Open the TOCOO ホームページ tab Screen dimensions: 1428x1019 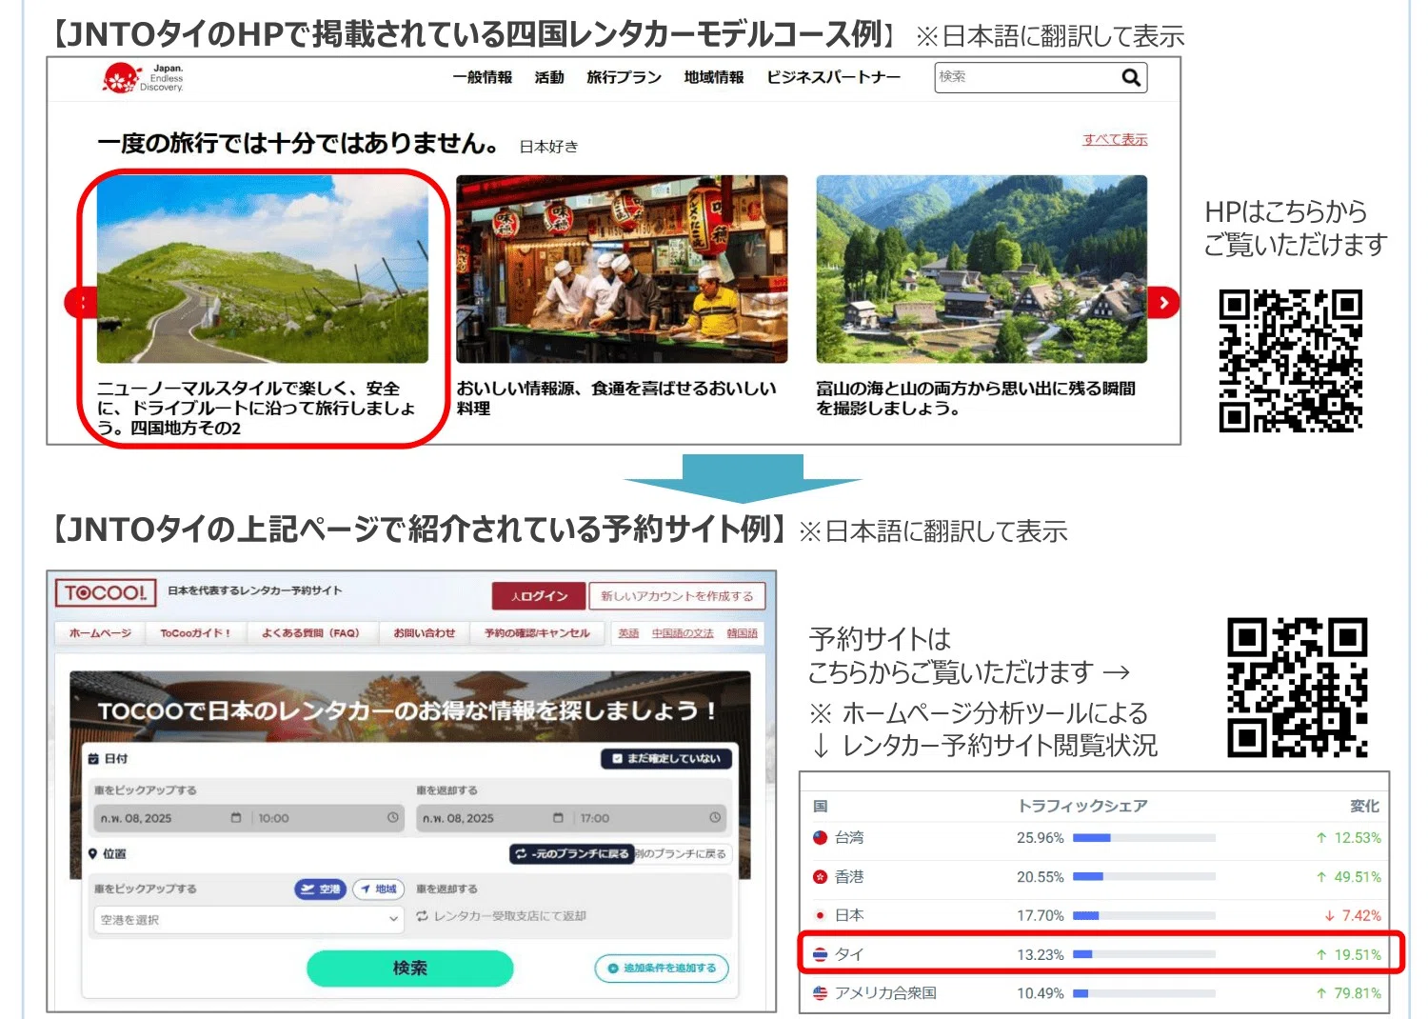point(100,633)
